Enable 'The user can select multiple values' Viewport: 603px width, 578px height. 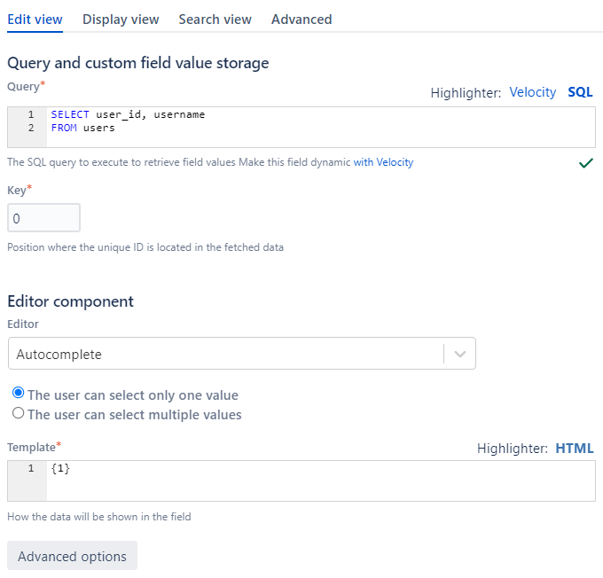point(19,413)
